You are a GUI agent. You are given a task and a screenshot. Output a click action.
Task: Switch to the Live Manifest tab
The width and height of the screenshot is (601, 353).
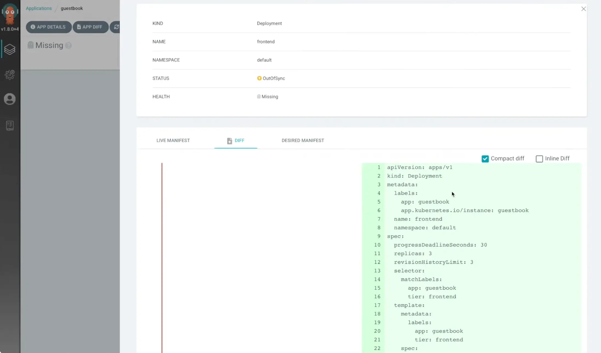tap(173, 140)
